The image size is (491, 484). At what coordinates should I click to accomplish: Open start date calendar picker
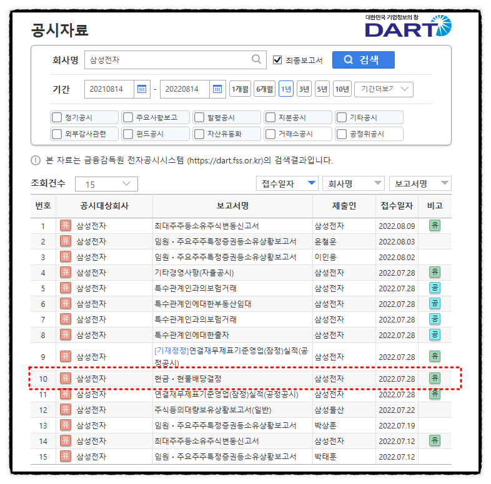[142, 89]
